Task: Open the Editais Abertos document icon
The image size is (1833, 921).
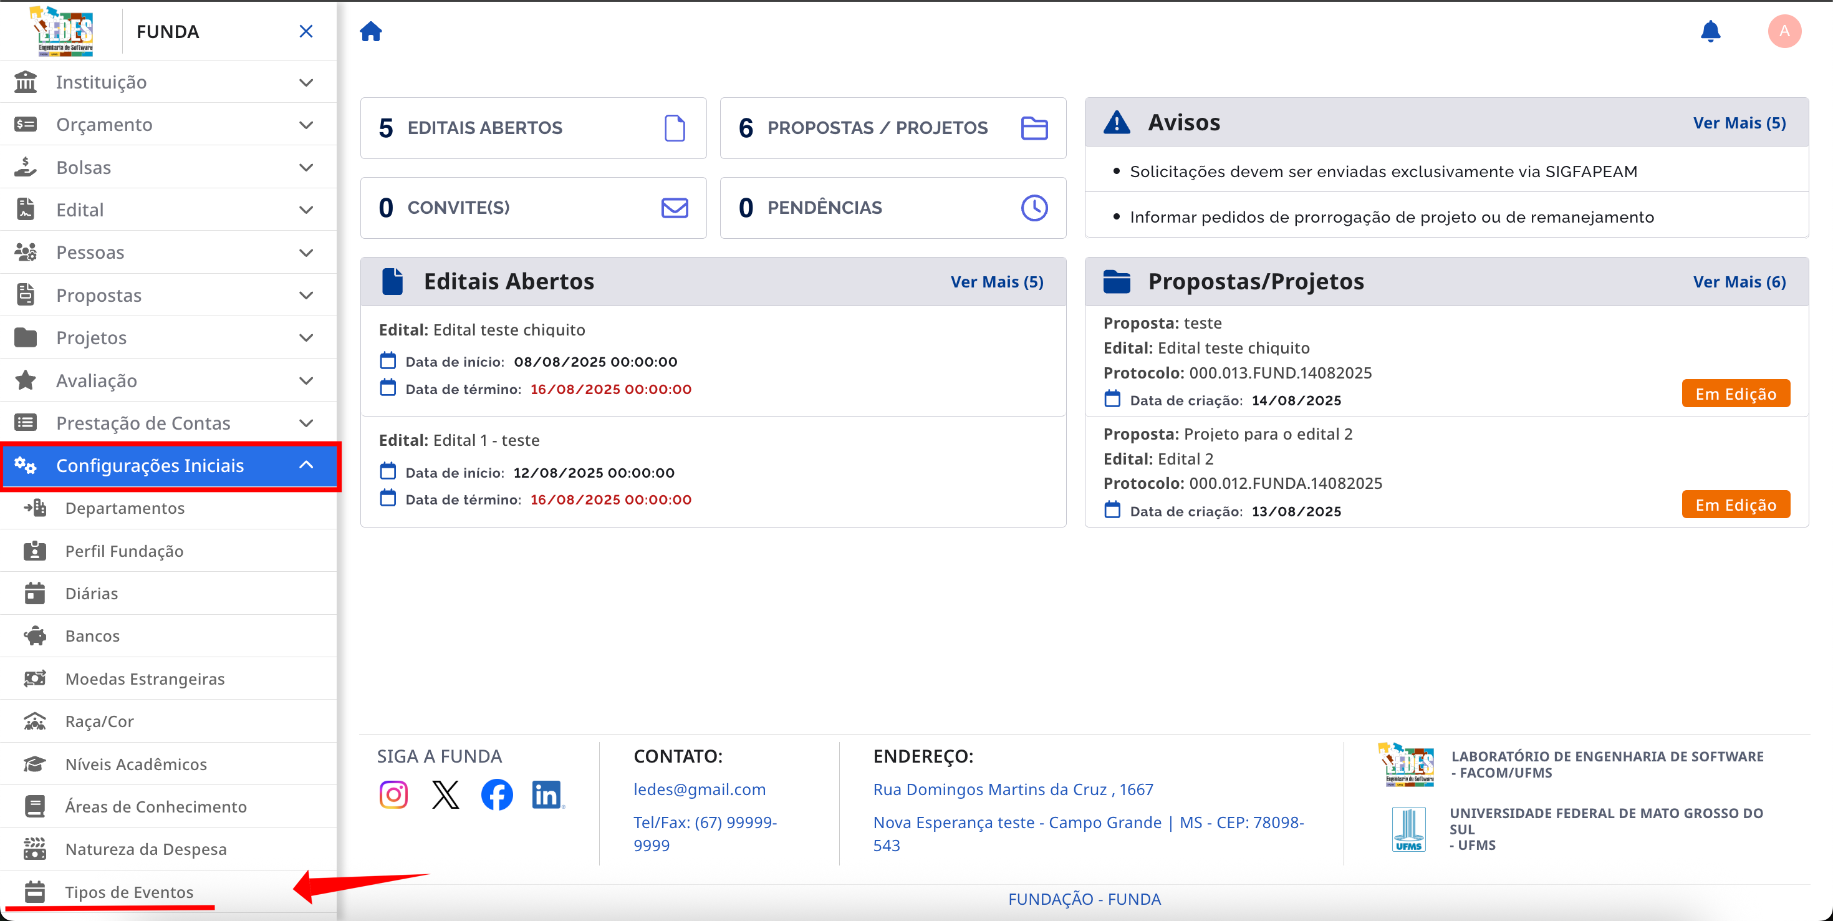Action: (675, 127)
